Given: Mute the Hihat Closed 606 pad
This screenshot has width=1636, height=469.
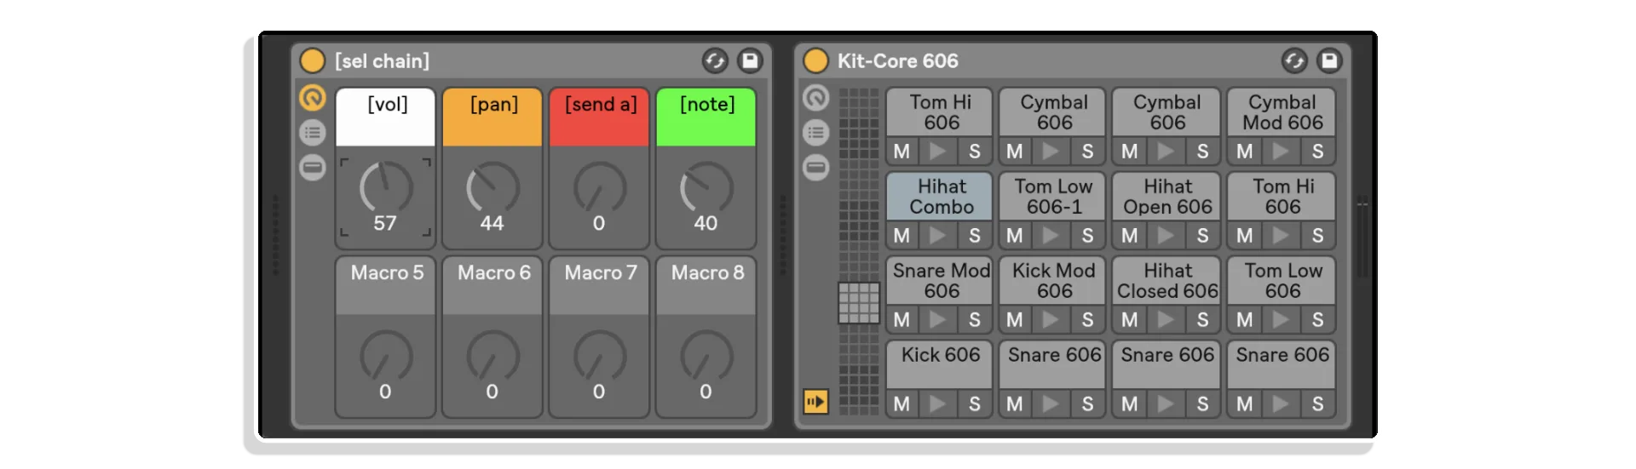Looking at the screenshot, I should 1130,319.
